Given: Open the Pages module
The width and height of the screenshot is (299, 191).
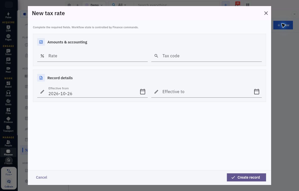Looking at the screenshot, I should [8, 37].
